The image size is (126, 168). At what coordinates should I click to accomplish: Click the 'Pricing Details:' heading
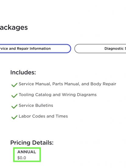32,143
